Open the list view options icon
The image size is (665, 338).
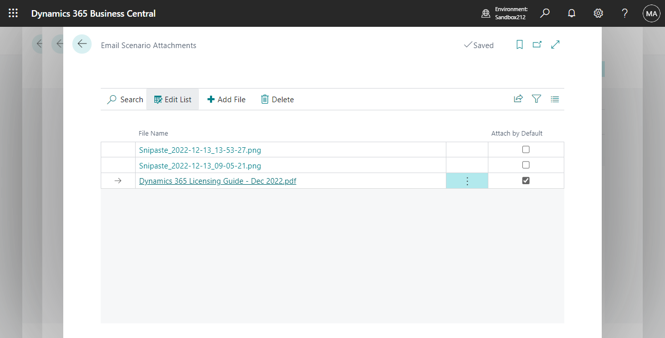point(555,99)
